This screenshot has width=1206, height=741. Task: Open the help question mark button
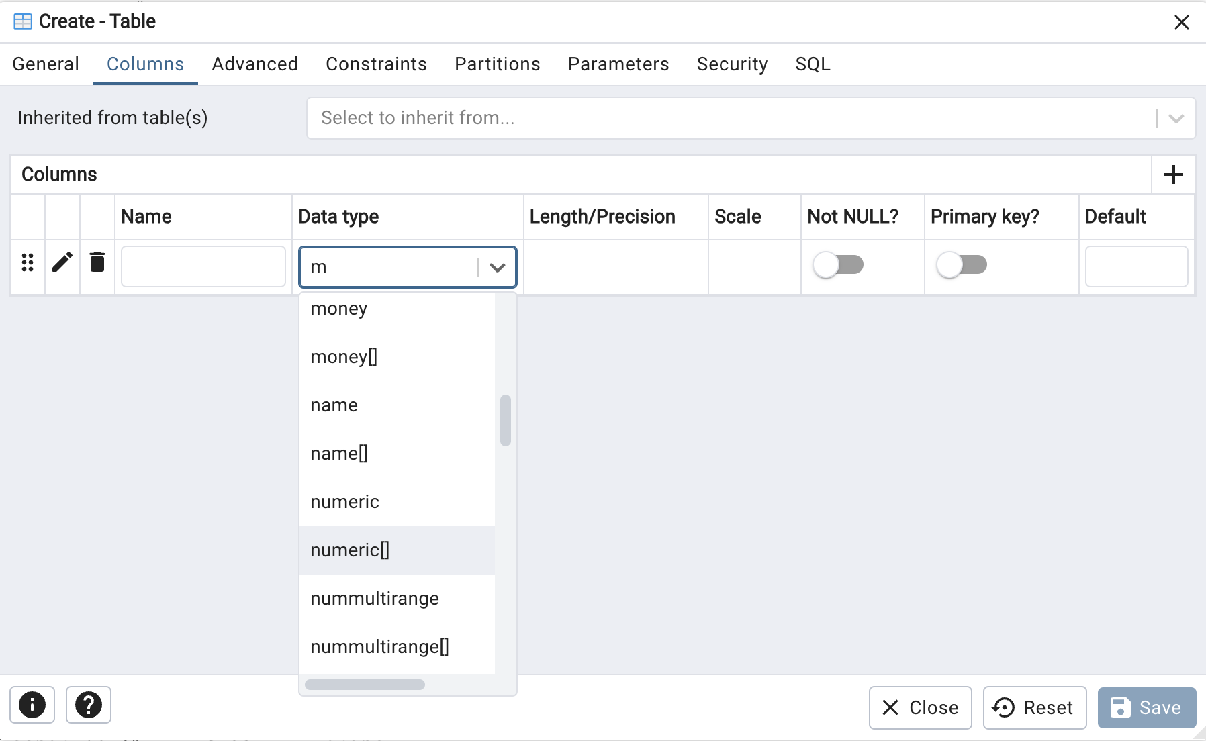89,705
